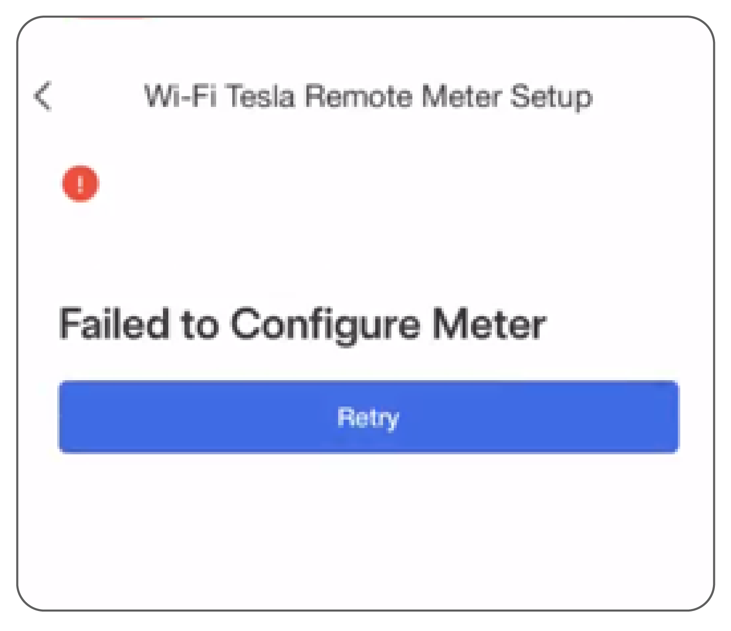731x631 pixels.
Task: Click the word Tesla in the header
Action: click(x=262, y=96)
